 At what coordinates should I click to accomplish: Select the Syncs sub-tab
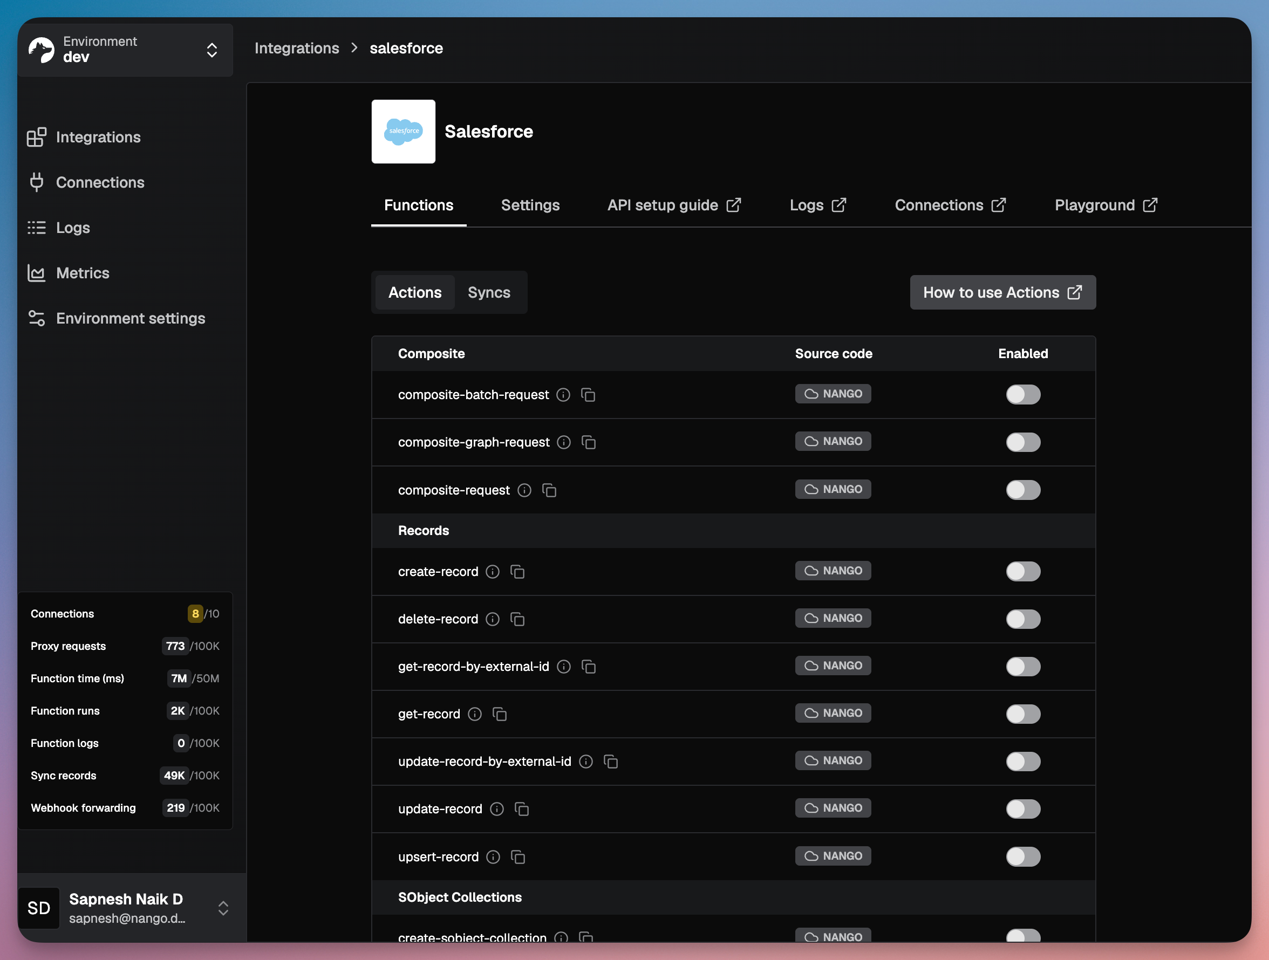(489, 292)
